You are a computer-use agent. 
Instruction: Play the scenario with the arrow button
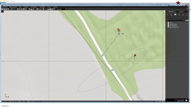pos(187,100)
